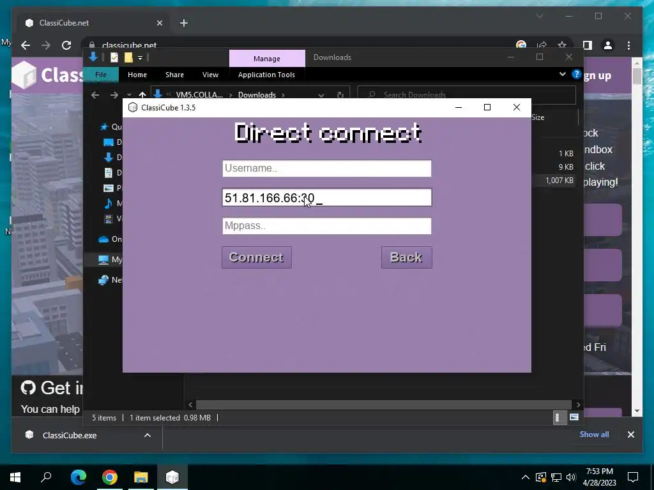Close the ClassiCube.net Chrome tab
The width and height of the screenshot is (654, 490).
[159, 23]
